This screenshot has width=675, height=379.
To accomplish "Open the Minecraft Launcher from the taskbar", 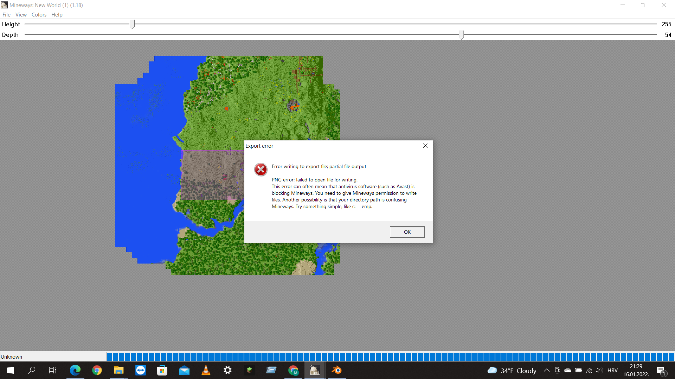I will coord(250,370).
